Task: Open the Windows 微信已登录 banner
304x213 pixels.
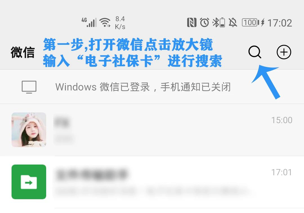Action: coord(152,87)
